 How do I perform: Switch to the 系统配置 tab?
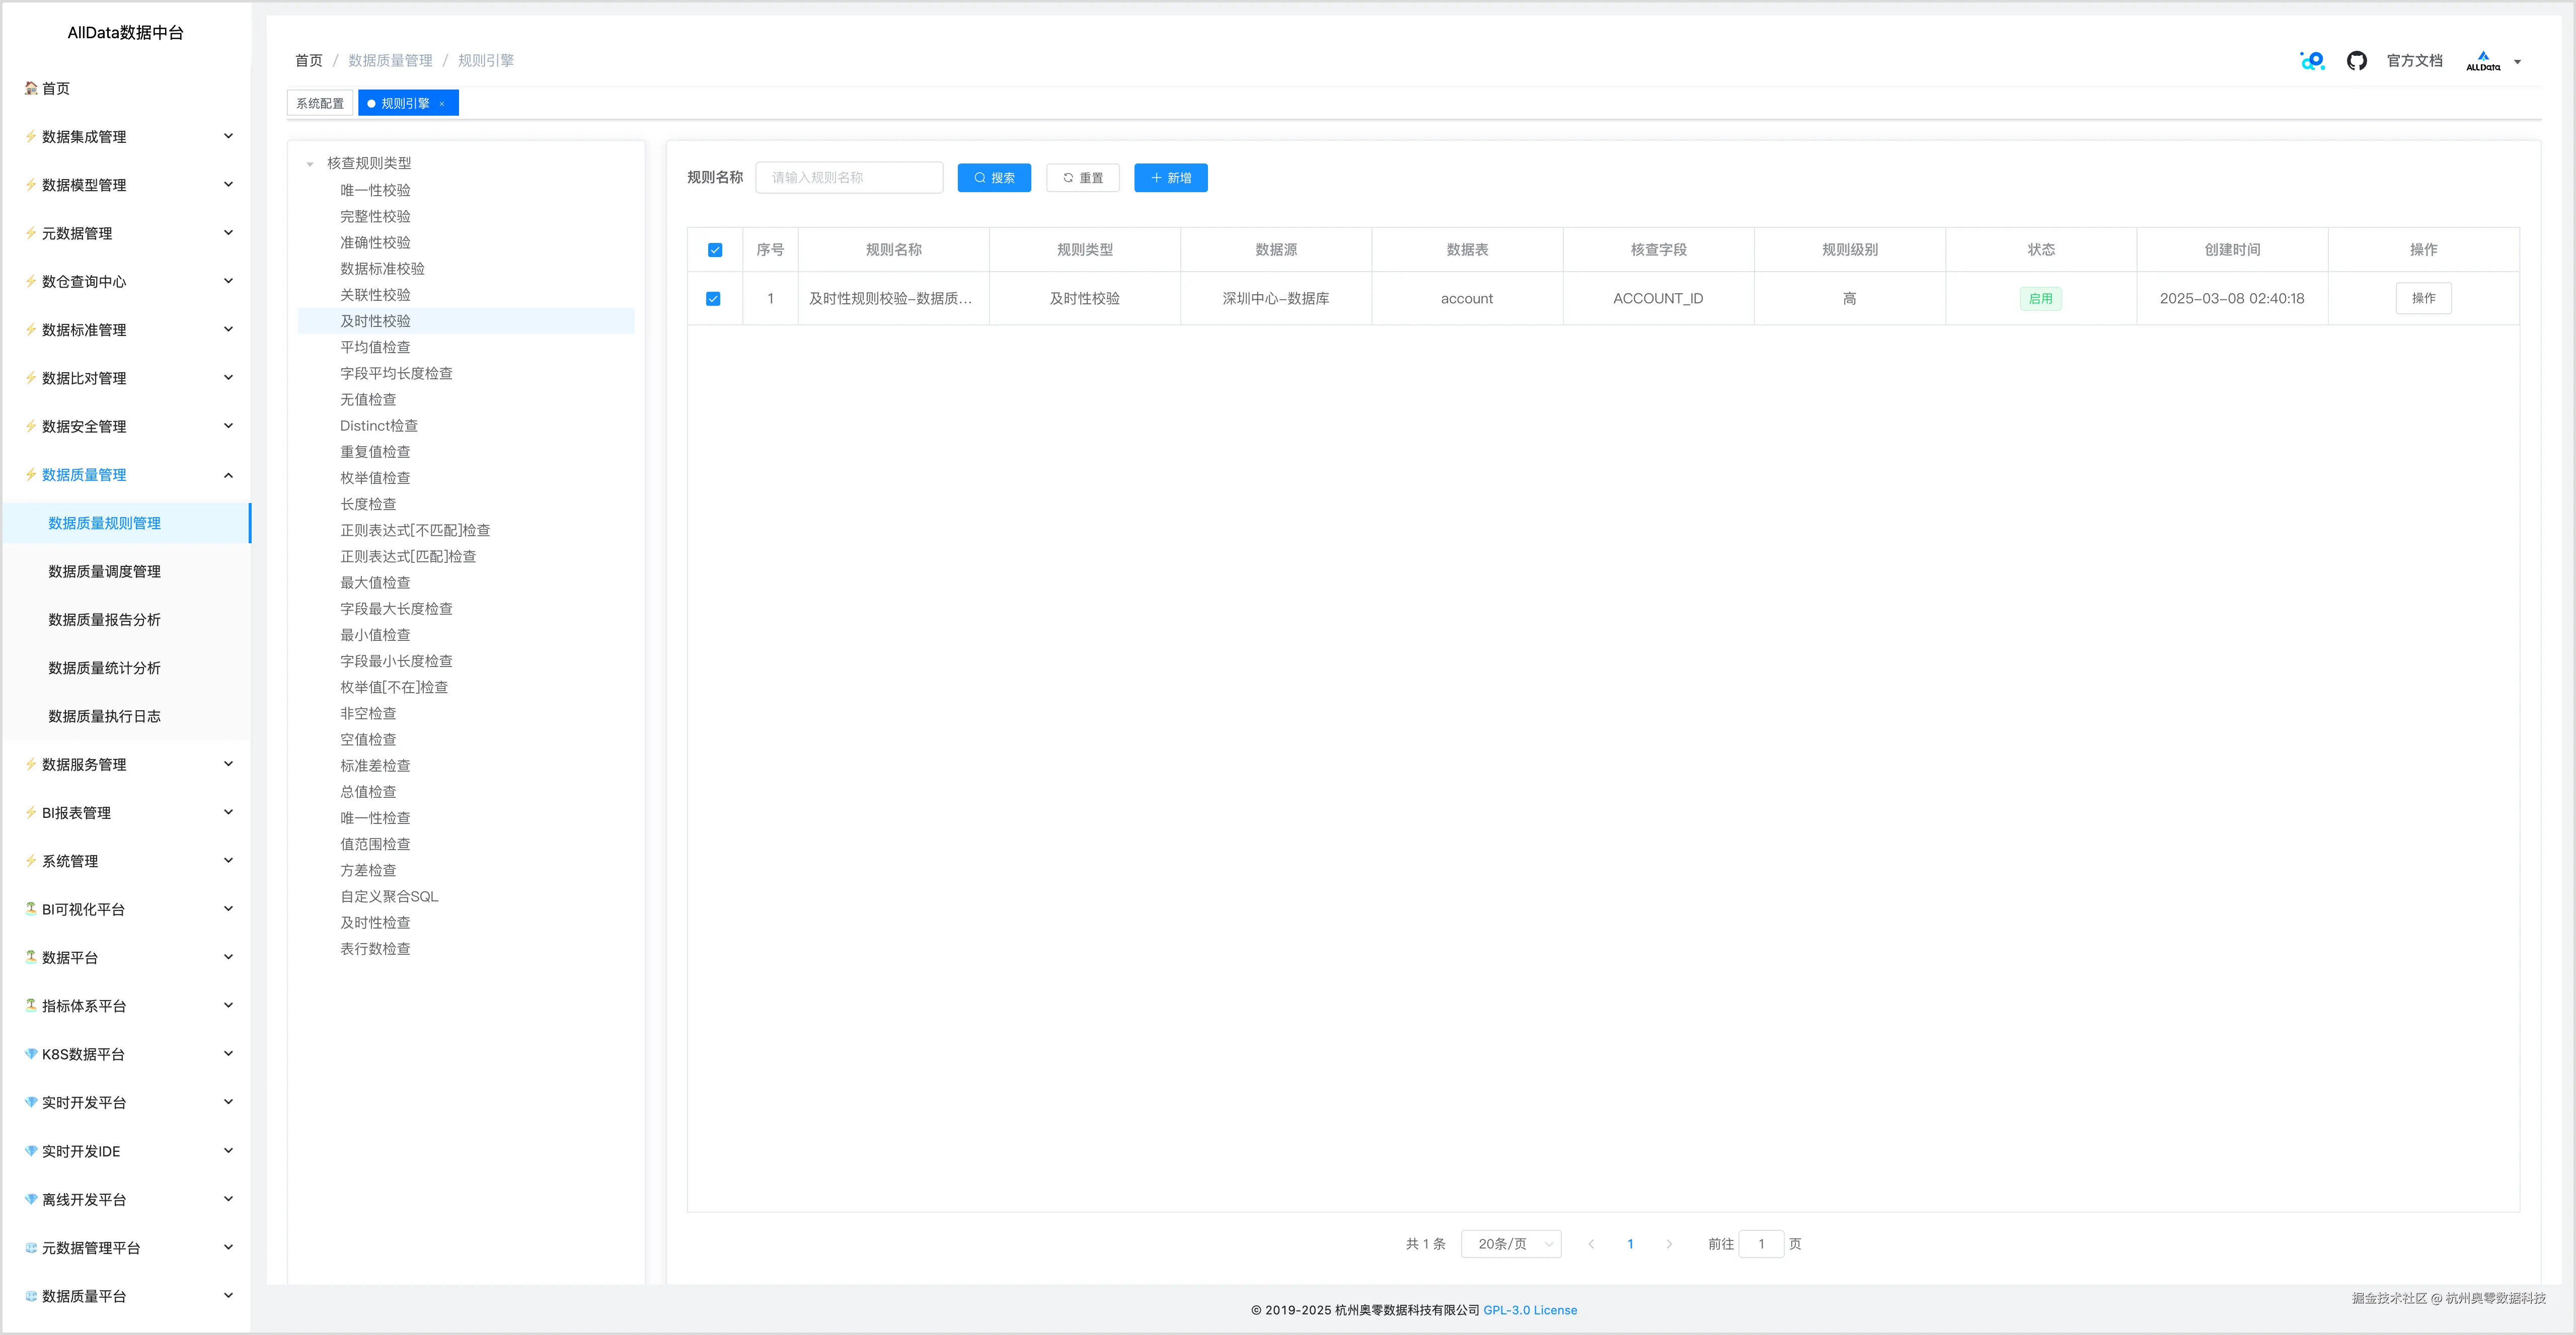(320, 103)
